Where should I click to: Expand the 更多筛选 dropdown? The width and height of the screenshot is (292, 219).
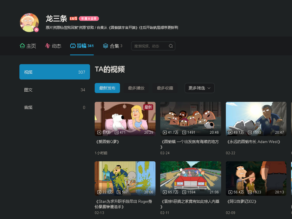[199, 88]
